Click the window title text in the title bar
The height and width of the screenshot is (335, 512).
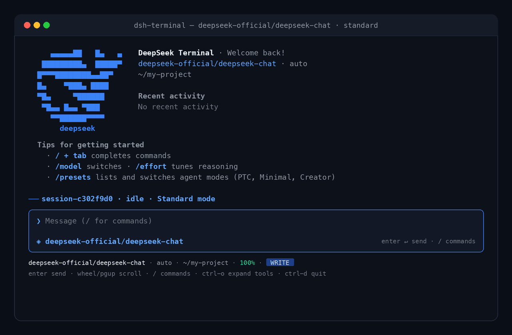point(256,26)
